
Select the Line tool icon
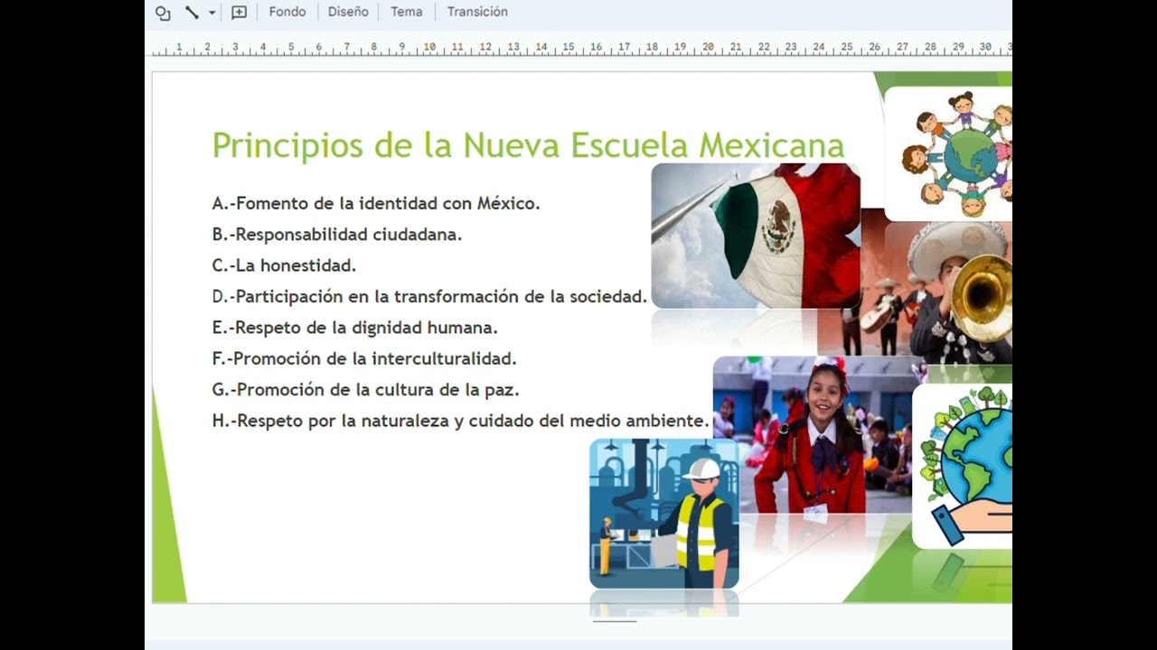tap(192, 13)
